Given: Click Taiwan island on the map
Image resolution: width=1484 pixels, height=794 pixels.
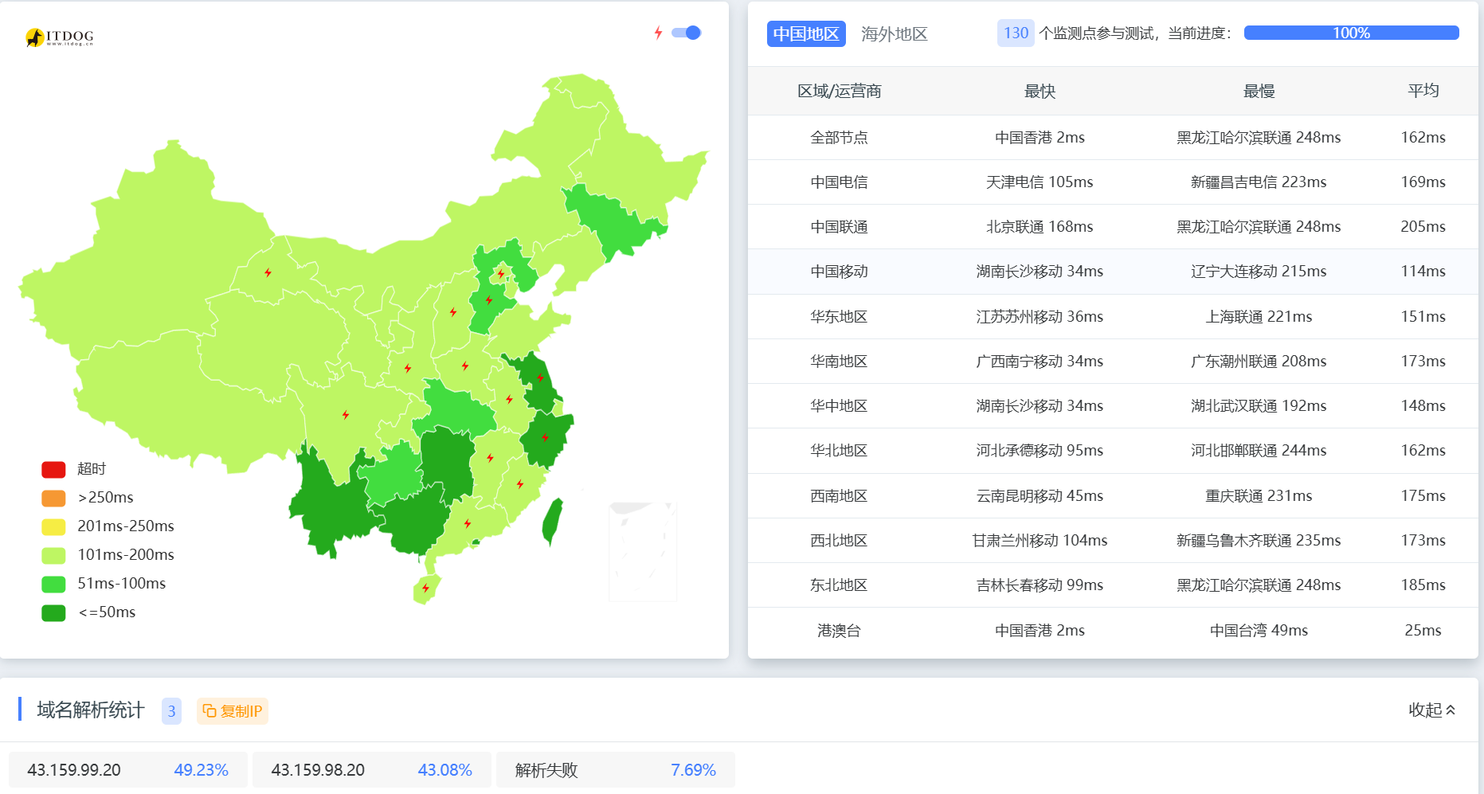Looking at the screenshot, I should coord(552,519).
